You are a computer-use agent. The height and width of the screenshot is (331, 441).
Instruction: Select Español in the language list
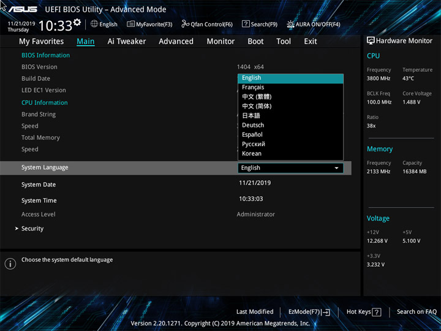click(290, 134)
